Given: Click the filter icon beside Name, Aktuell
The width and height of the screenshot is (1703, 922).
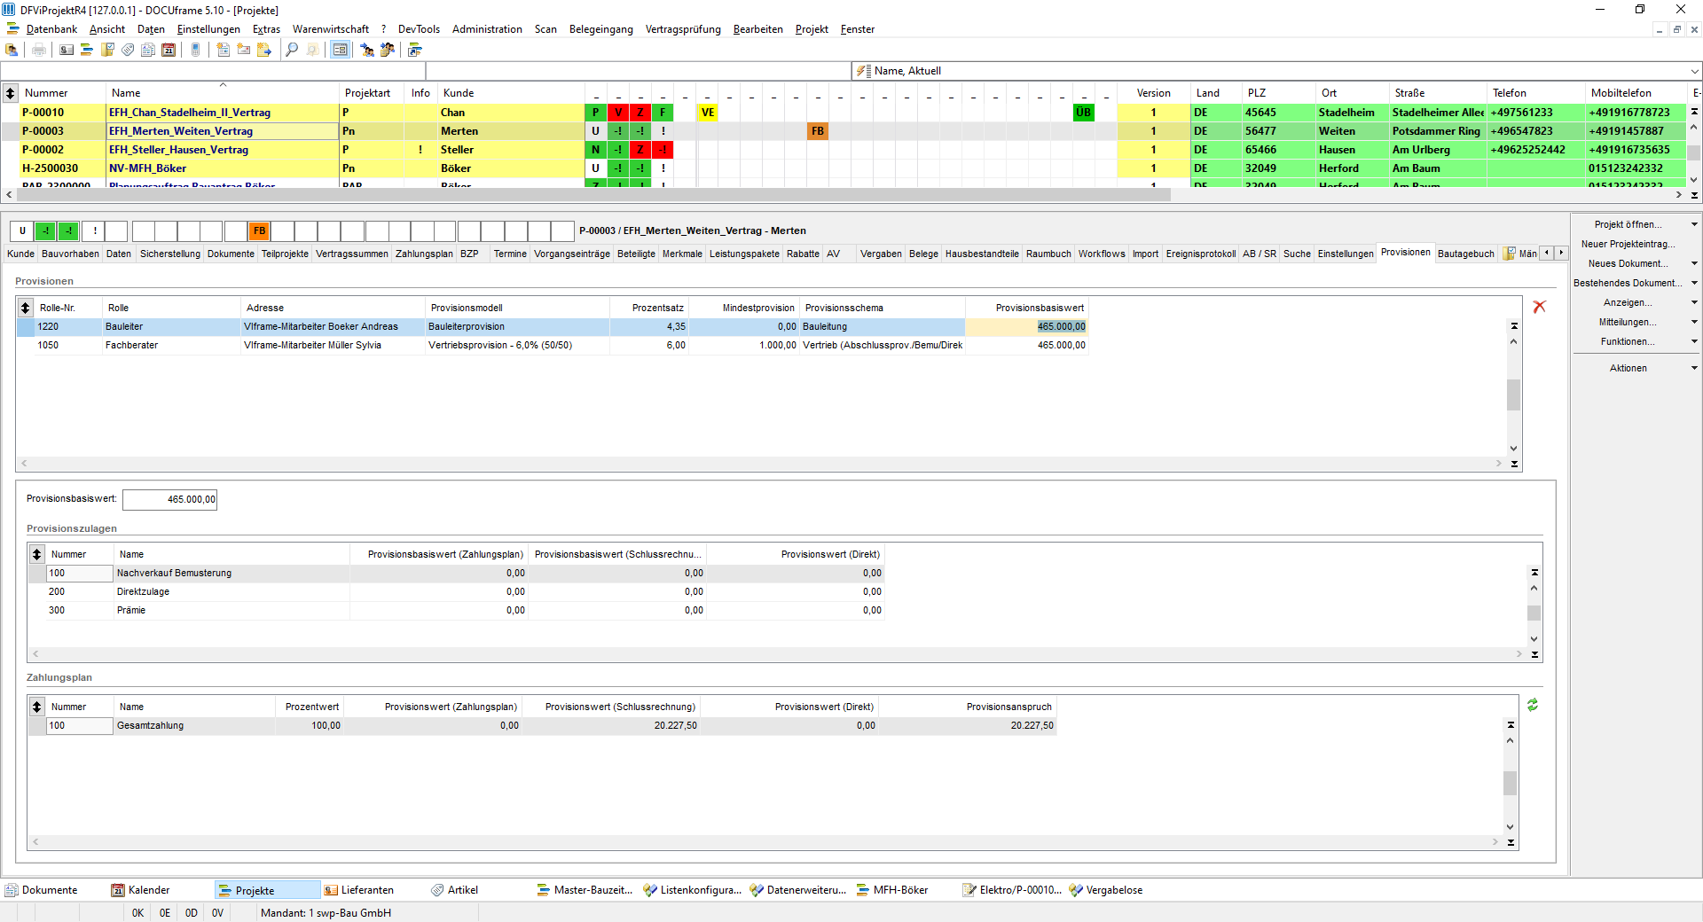Looking at the screenshot, I should tap(863, 71).
